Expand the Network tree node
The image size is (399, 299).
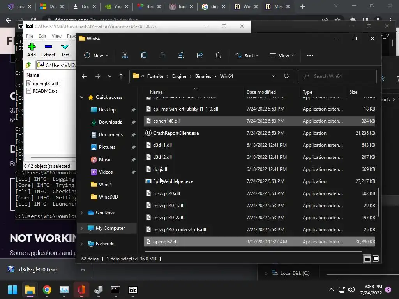click(x=82, y=244)
